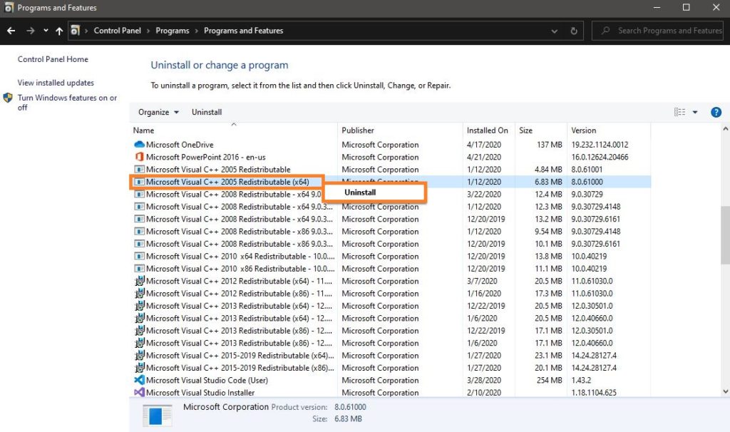The height and width of the screenshot is (432, 730).
Task: Click the Forward navigation arrow
Action: (x=30, y=31)
